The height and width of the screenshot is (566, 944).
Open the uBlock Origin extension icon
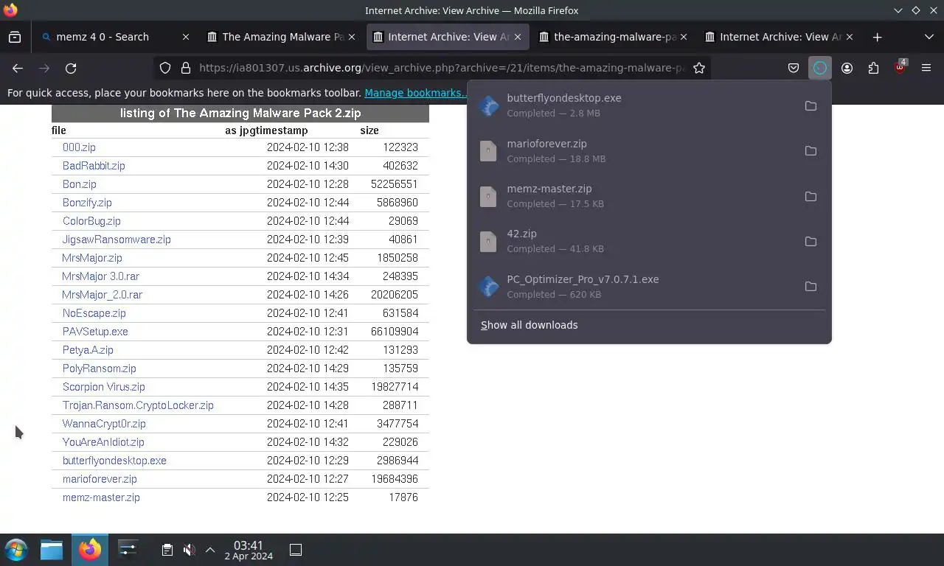(900, 68)
